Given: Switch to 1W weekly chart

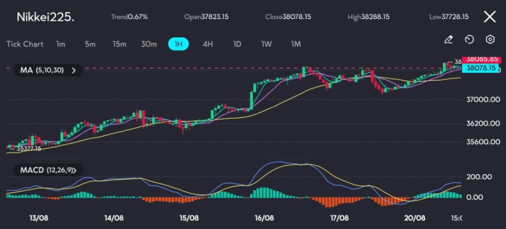Looking at the screenshot, I should [x=266, y=44].
